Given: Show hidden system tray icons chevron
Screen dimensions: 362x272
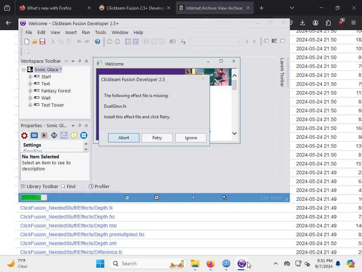Looking at the screenshot, I should 276,263.
